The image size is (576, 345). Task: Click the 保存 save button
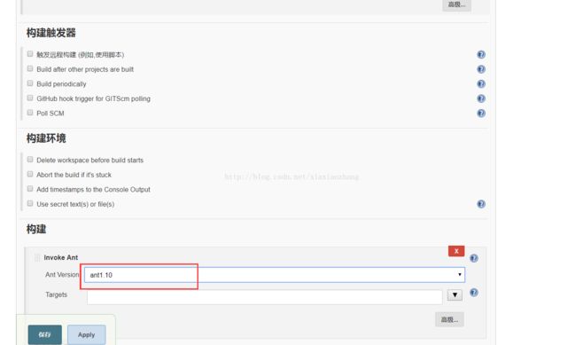[x=45, y=334]
